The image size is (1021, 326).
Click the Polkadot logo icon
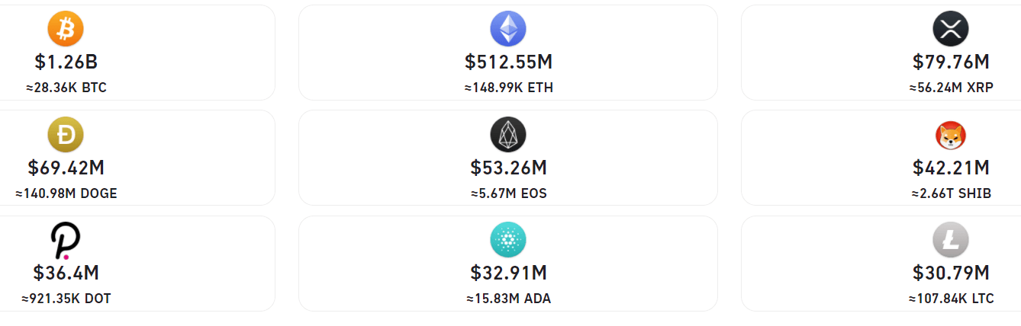click(66, 241)
